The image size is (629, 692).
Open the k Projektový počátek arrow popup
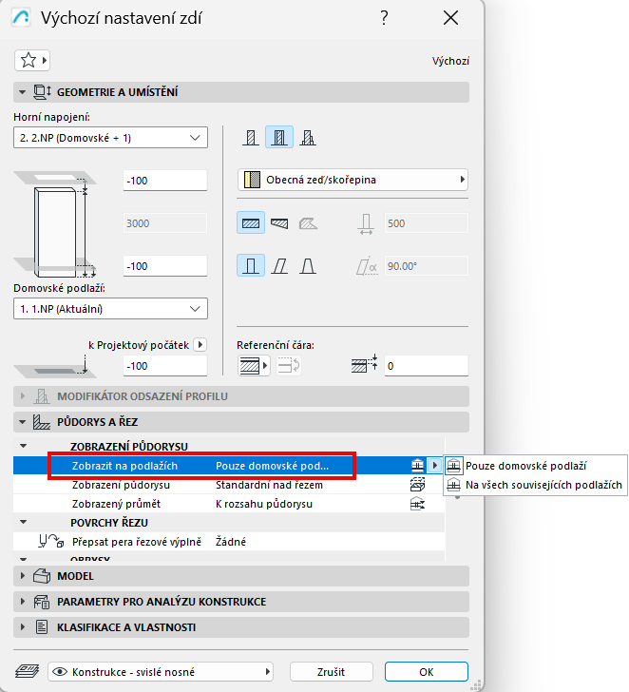point(200,345)
